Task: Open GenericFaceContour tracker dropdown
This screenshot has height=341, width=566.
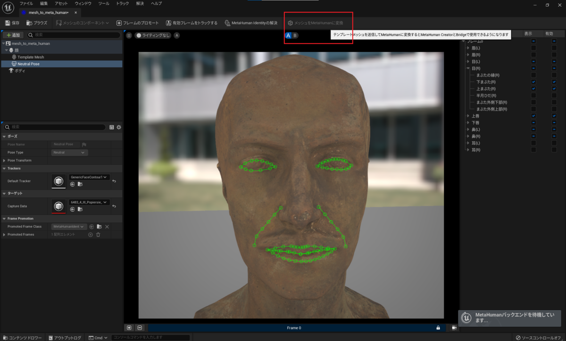Action: 89,177
